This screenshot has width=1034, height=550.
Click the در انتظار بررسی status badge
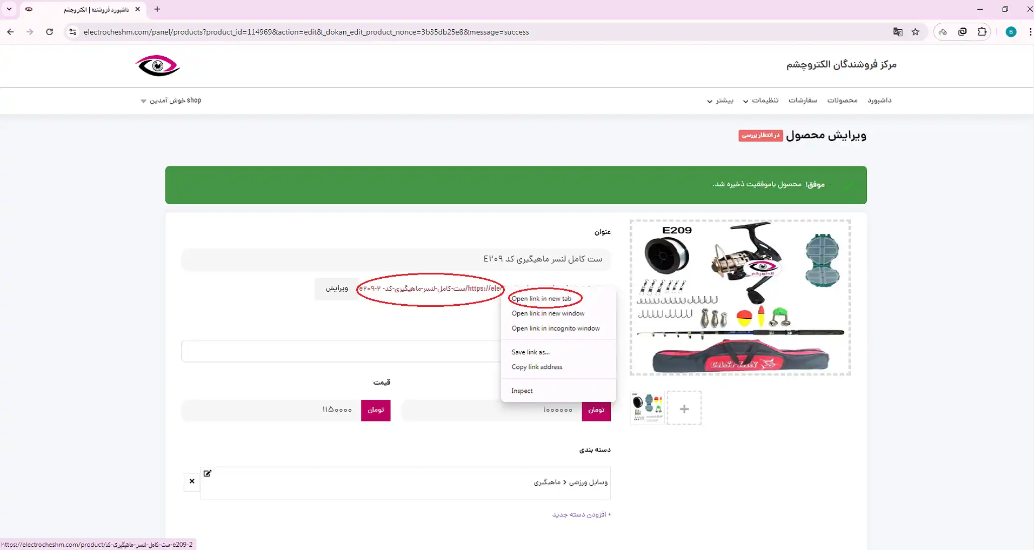pos(761,135)
